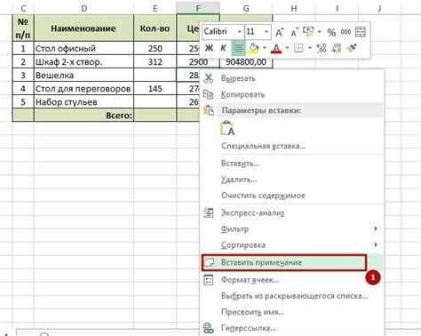The image size is (421, 336).
Task: Select the Всего: cell
Action: coord(83,115)
